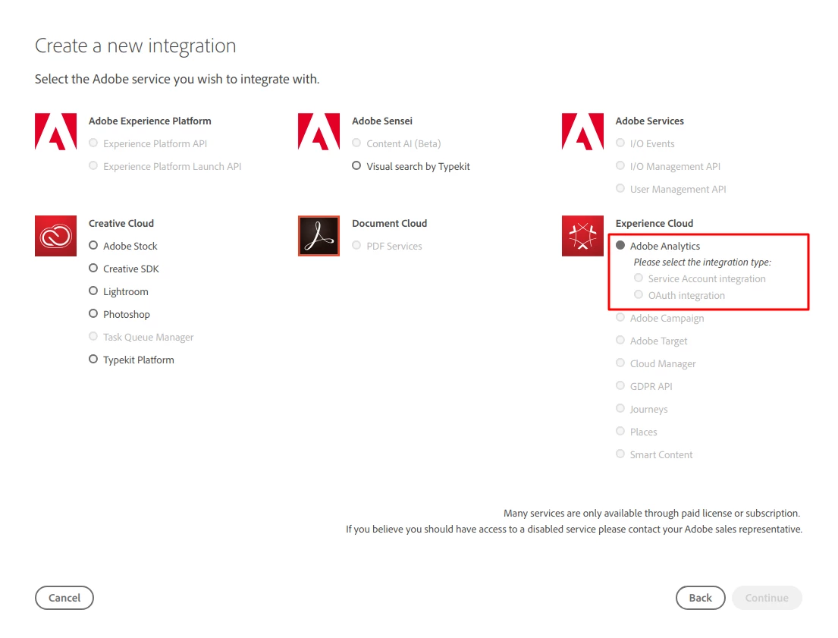This screenshot has height=638, width=838.
Task: Choose the Creative SDK option
Action: pos(93,268)
